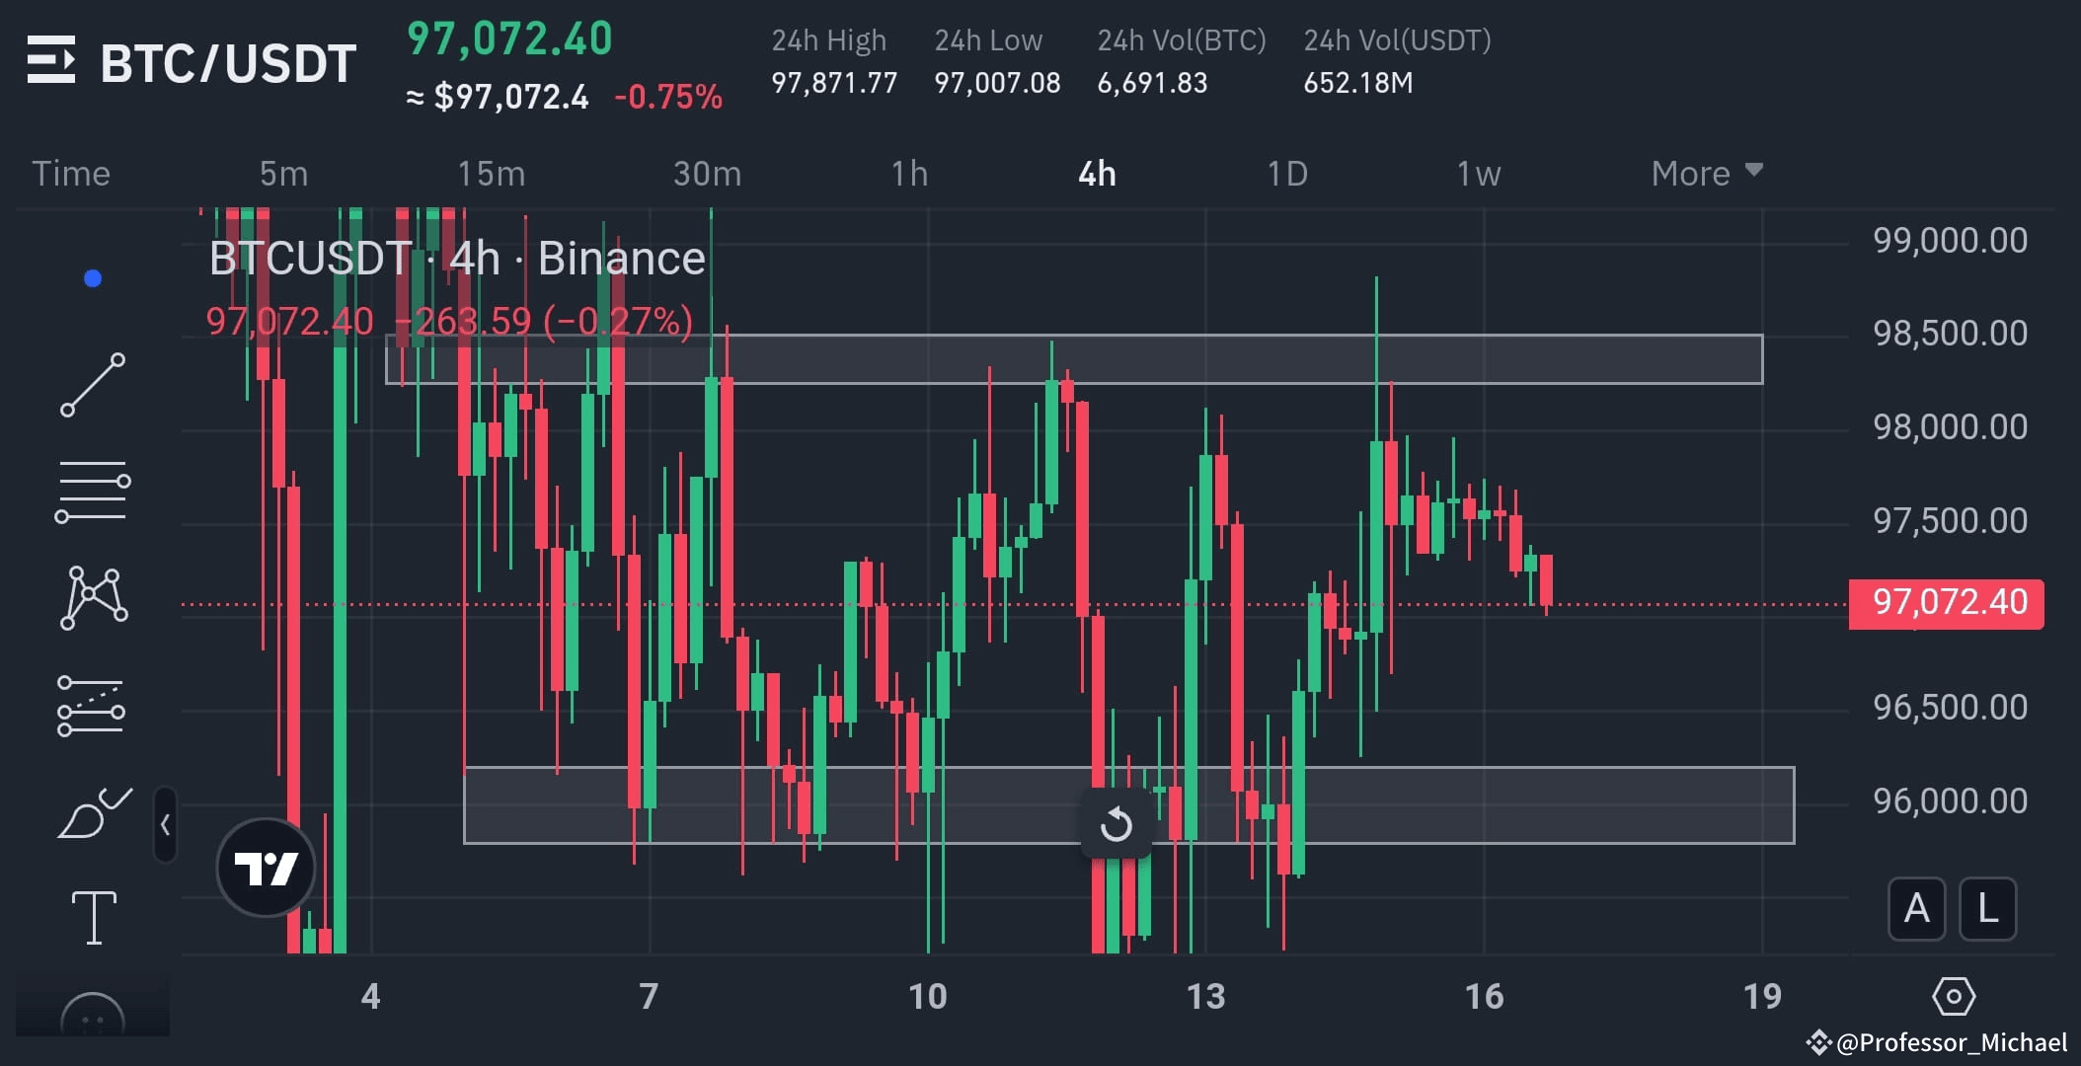Image resolution: width=2081 pixels, height=1066 pixels.
Task: Open the horizontal lines / Fib retracement tool
Action: (x=94, y=491)
